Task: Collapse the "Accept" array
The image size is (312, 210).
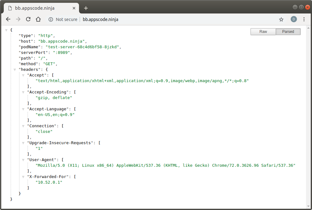Action: tap(24, 75)
